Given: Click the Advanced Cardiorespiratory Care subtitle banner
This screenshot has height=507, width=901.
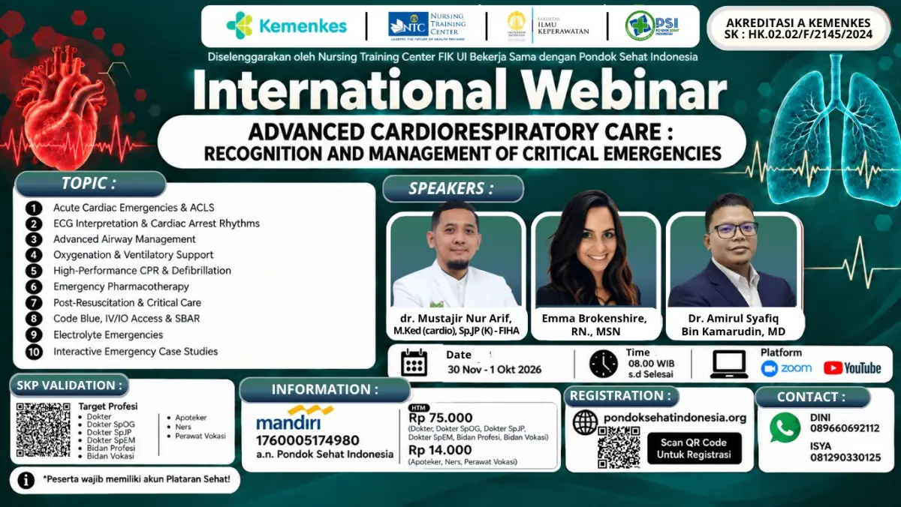Looking at the screenshot, I should pyautogui.click(x=451, y=142).
